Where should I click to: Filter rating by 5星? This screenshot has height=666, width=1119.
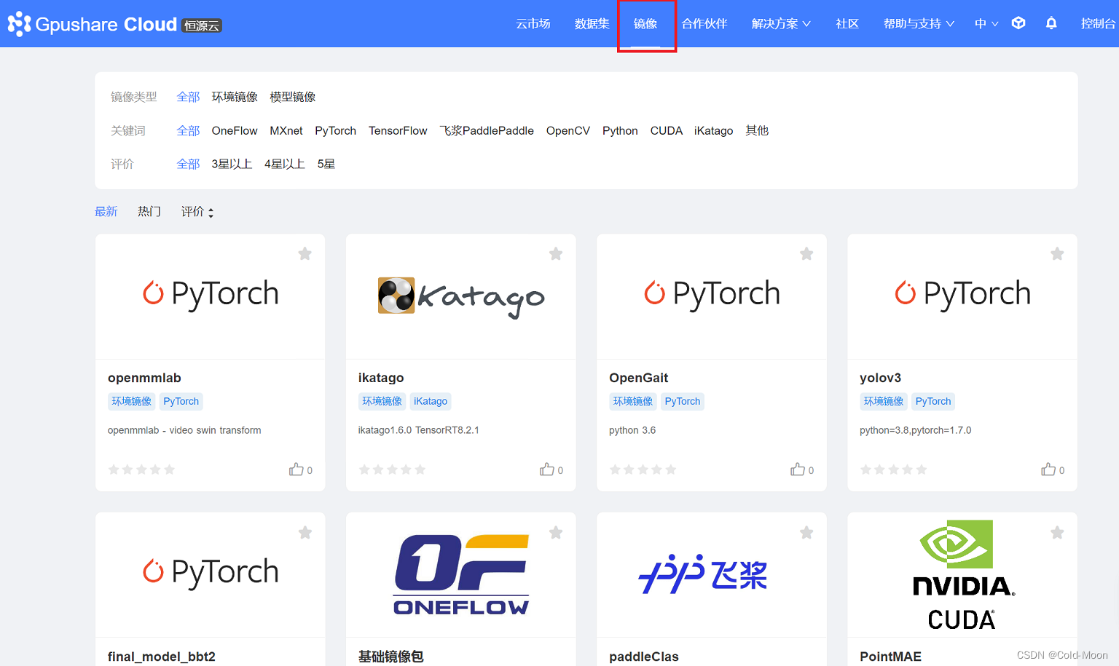click(326, 164)
